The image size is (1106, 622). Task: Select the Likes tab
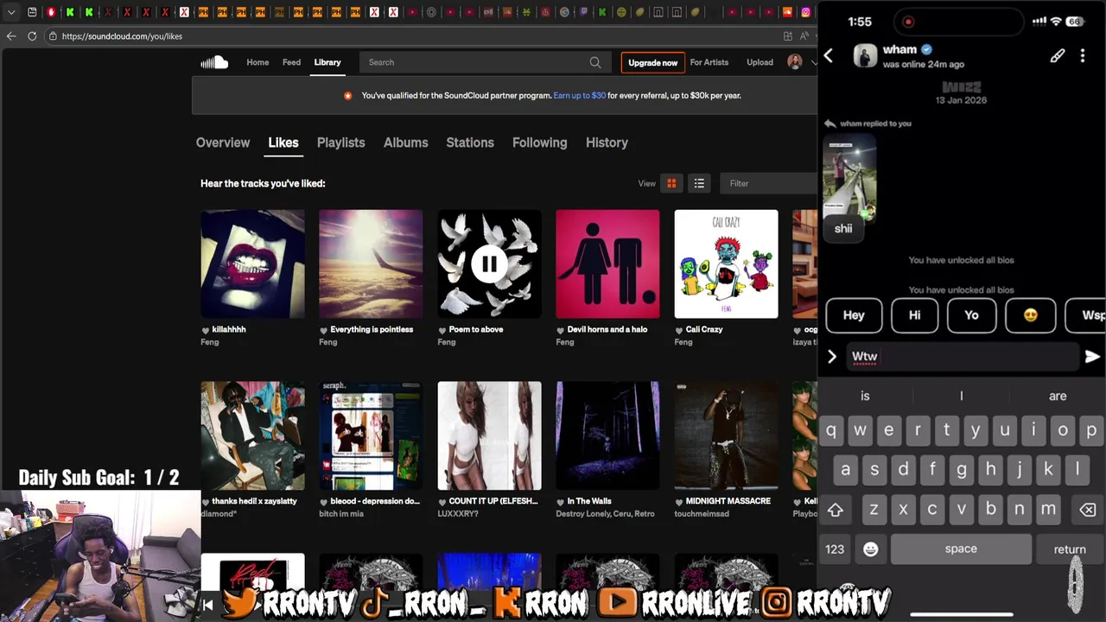(283, 143)
